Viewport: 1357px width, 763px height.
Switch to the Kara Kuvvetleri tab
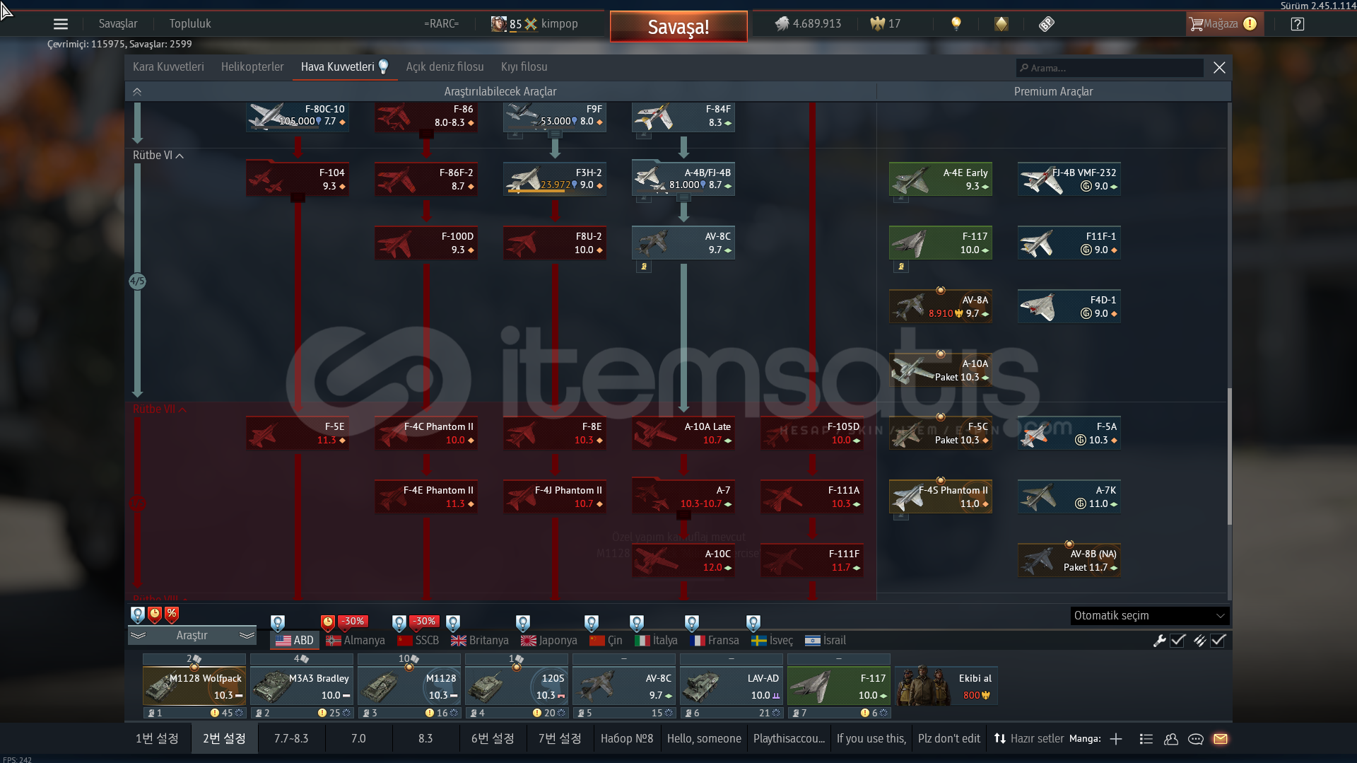point(168,67)
